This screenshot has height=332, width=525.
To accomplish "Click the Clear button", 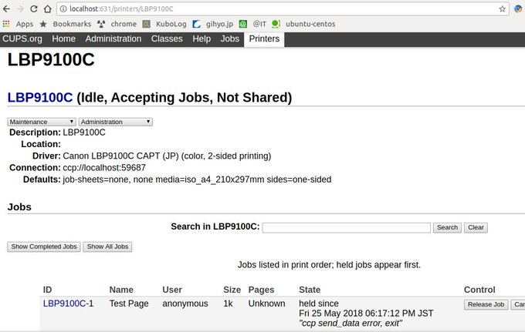I will (x=476, y=227).
